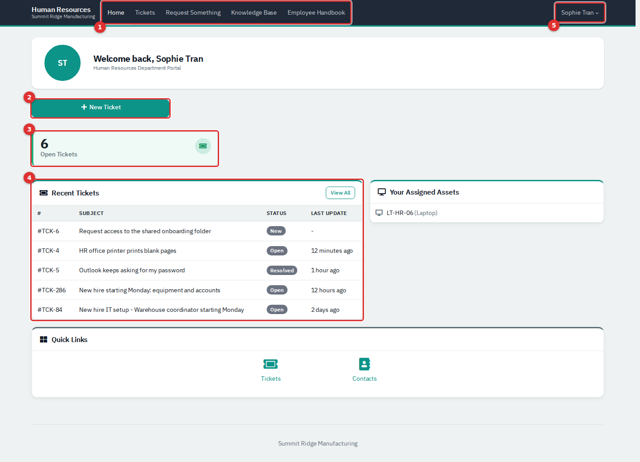
Task: Click the green ticket icon in Open Tickets card
Action: coord(203,146)
